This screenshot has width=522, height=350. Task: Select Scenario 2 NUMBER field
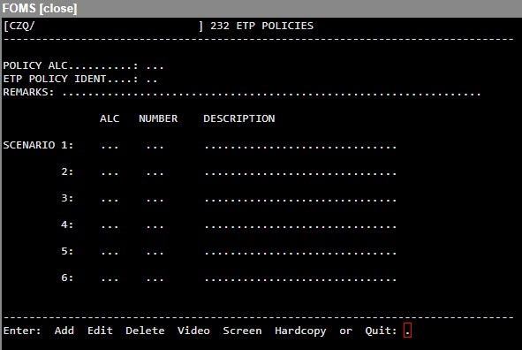(x=155, y=172)
